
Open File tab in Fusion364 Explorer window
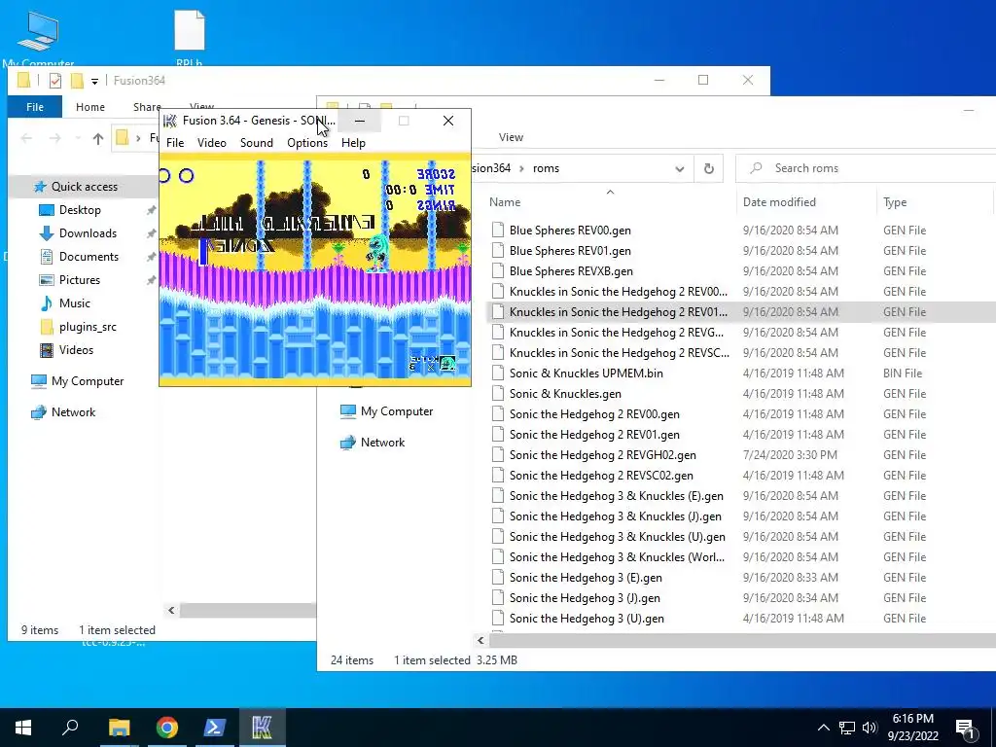pos(35,107)
